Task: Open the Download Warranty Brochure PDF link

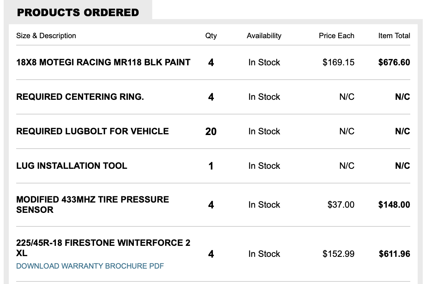Action: click(x=90, y=266)
